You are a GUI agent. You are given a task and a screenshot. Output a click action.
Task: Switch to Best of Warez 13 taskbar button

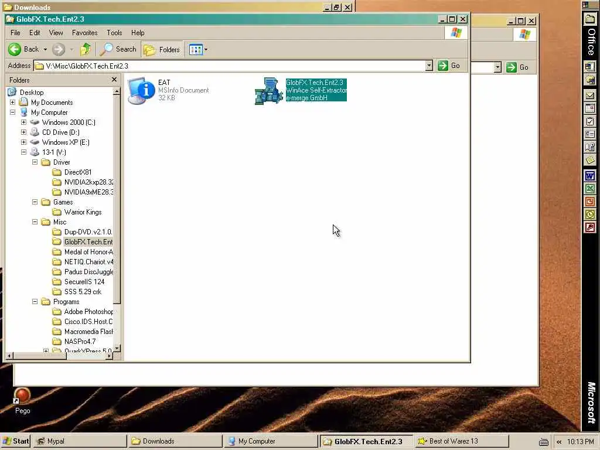pyautogui.click(x=462, y=441)
